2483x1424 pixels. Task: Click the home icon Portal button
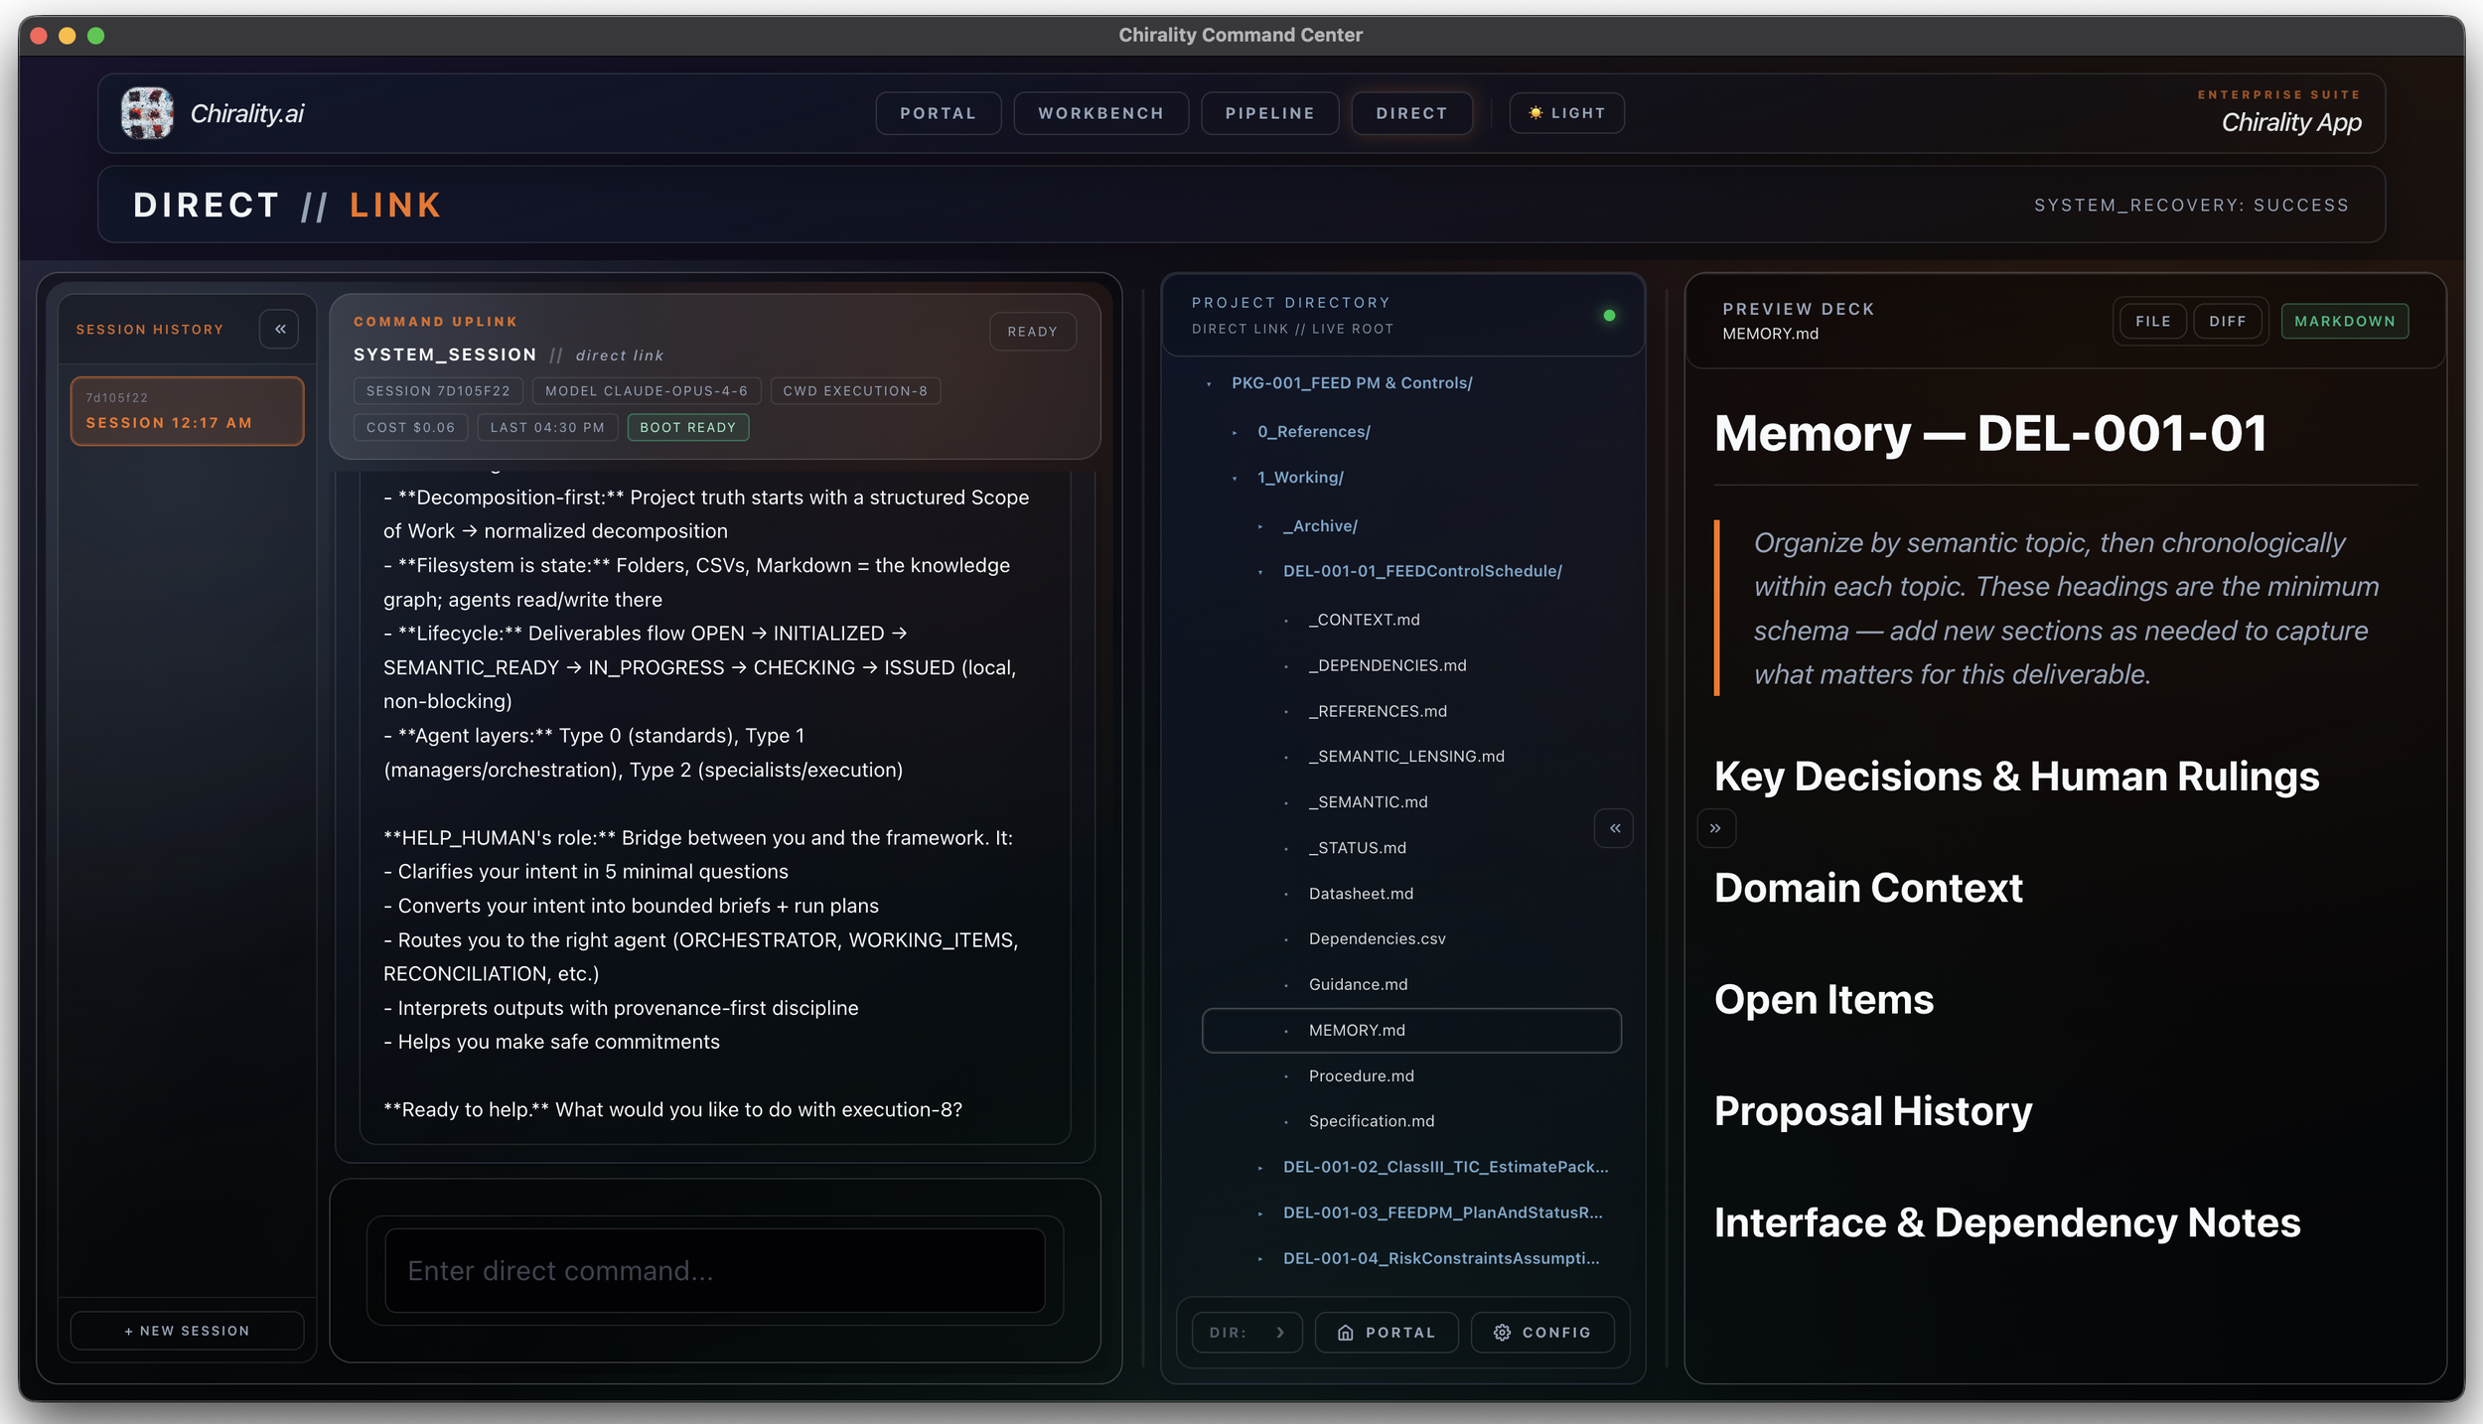coord(1387,1333)
